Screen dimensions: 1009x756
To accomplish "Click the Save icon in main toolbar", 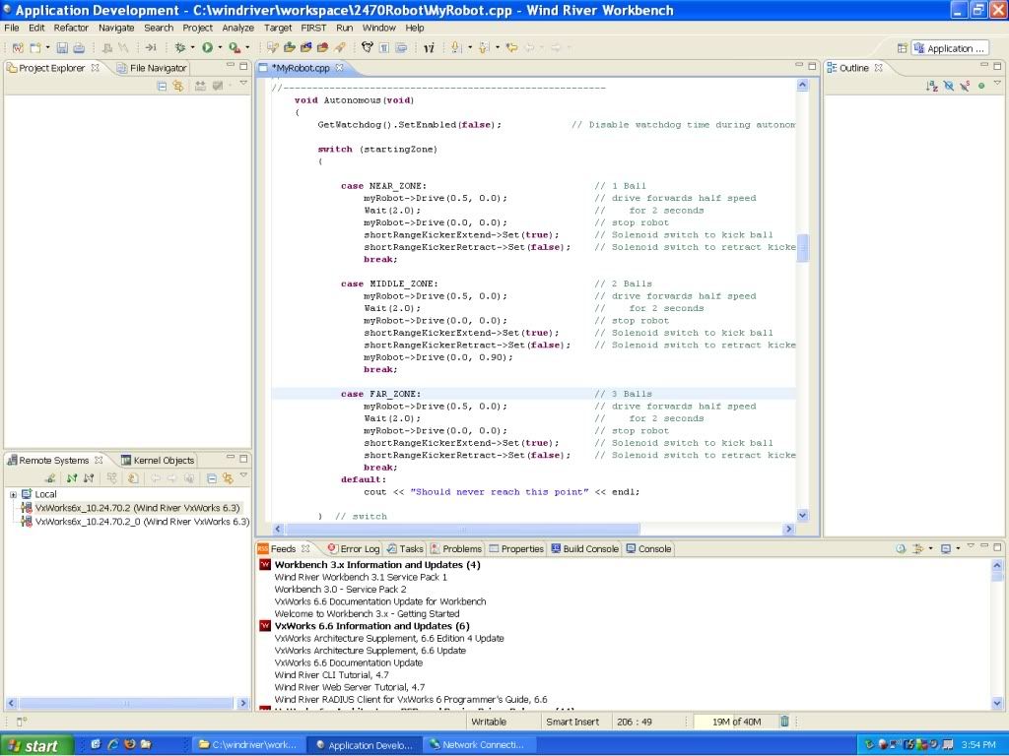I will (62, 47).
